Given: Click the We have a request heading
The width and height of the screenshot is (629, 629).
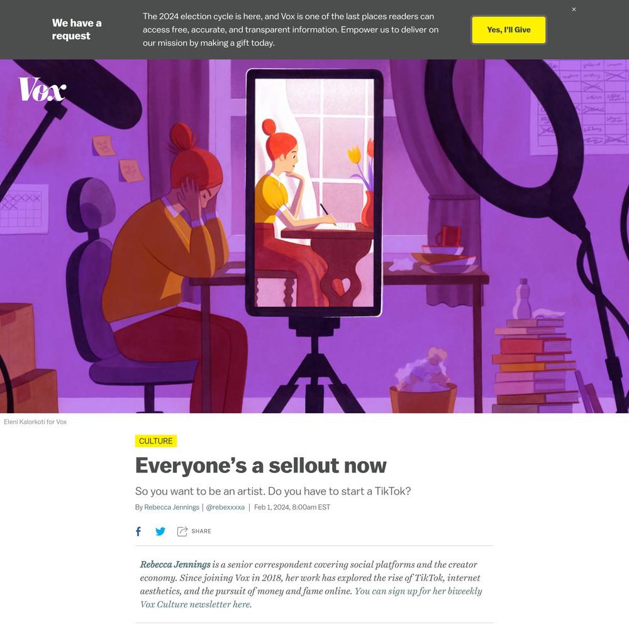Looking at the screenshot, I should coord(77,30).
